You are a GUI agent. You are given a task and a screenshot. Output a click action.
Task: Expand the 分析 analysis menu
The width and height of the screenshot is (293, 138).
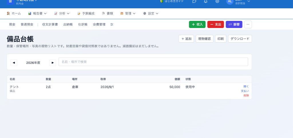(62, 13)
